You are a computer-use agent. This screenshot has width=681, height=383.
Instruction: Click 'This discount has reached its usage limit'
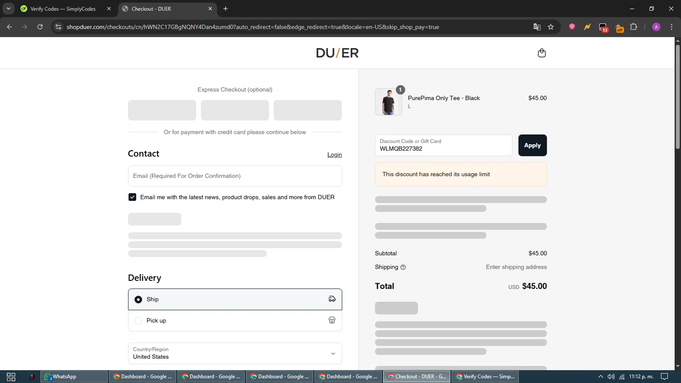pyautogui.click(x=436, y=174)
